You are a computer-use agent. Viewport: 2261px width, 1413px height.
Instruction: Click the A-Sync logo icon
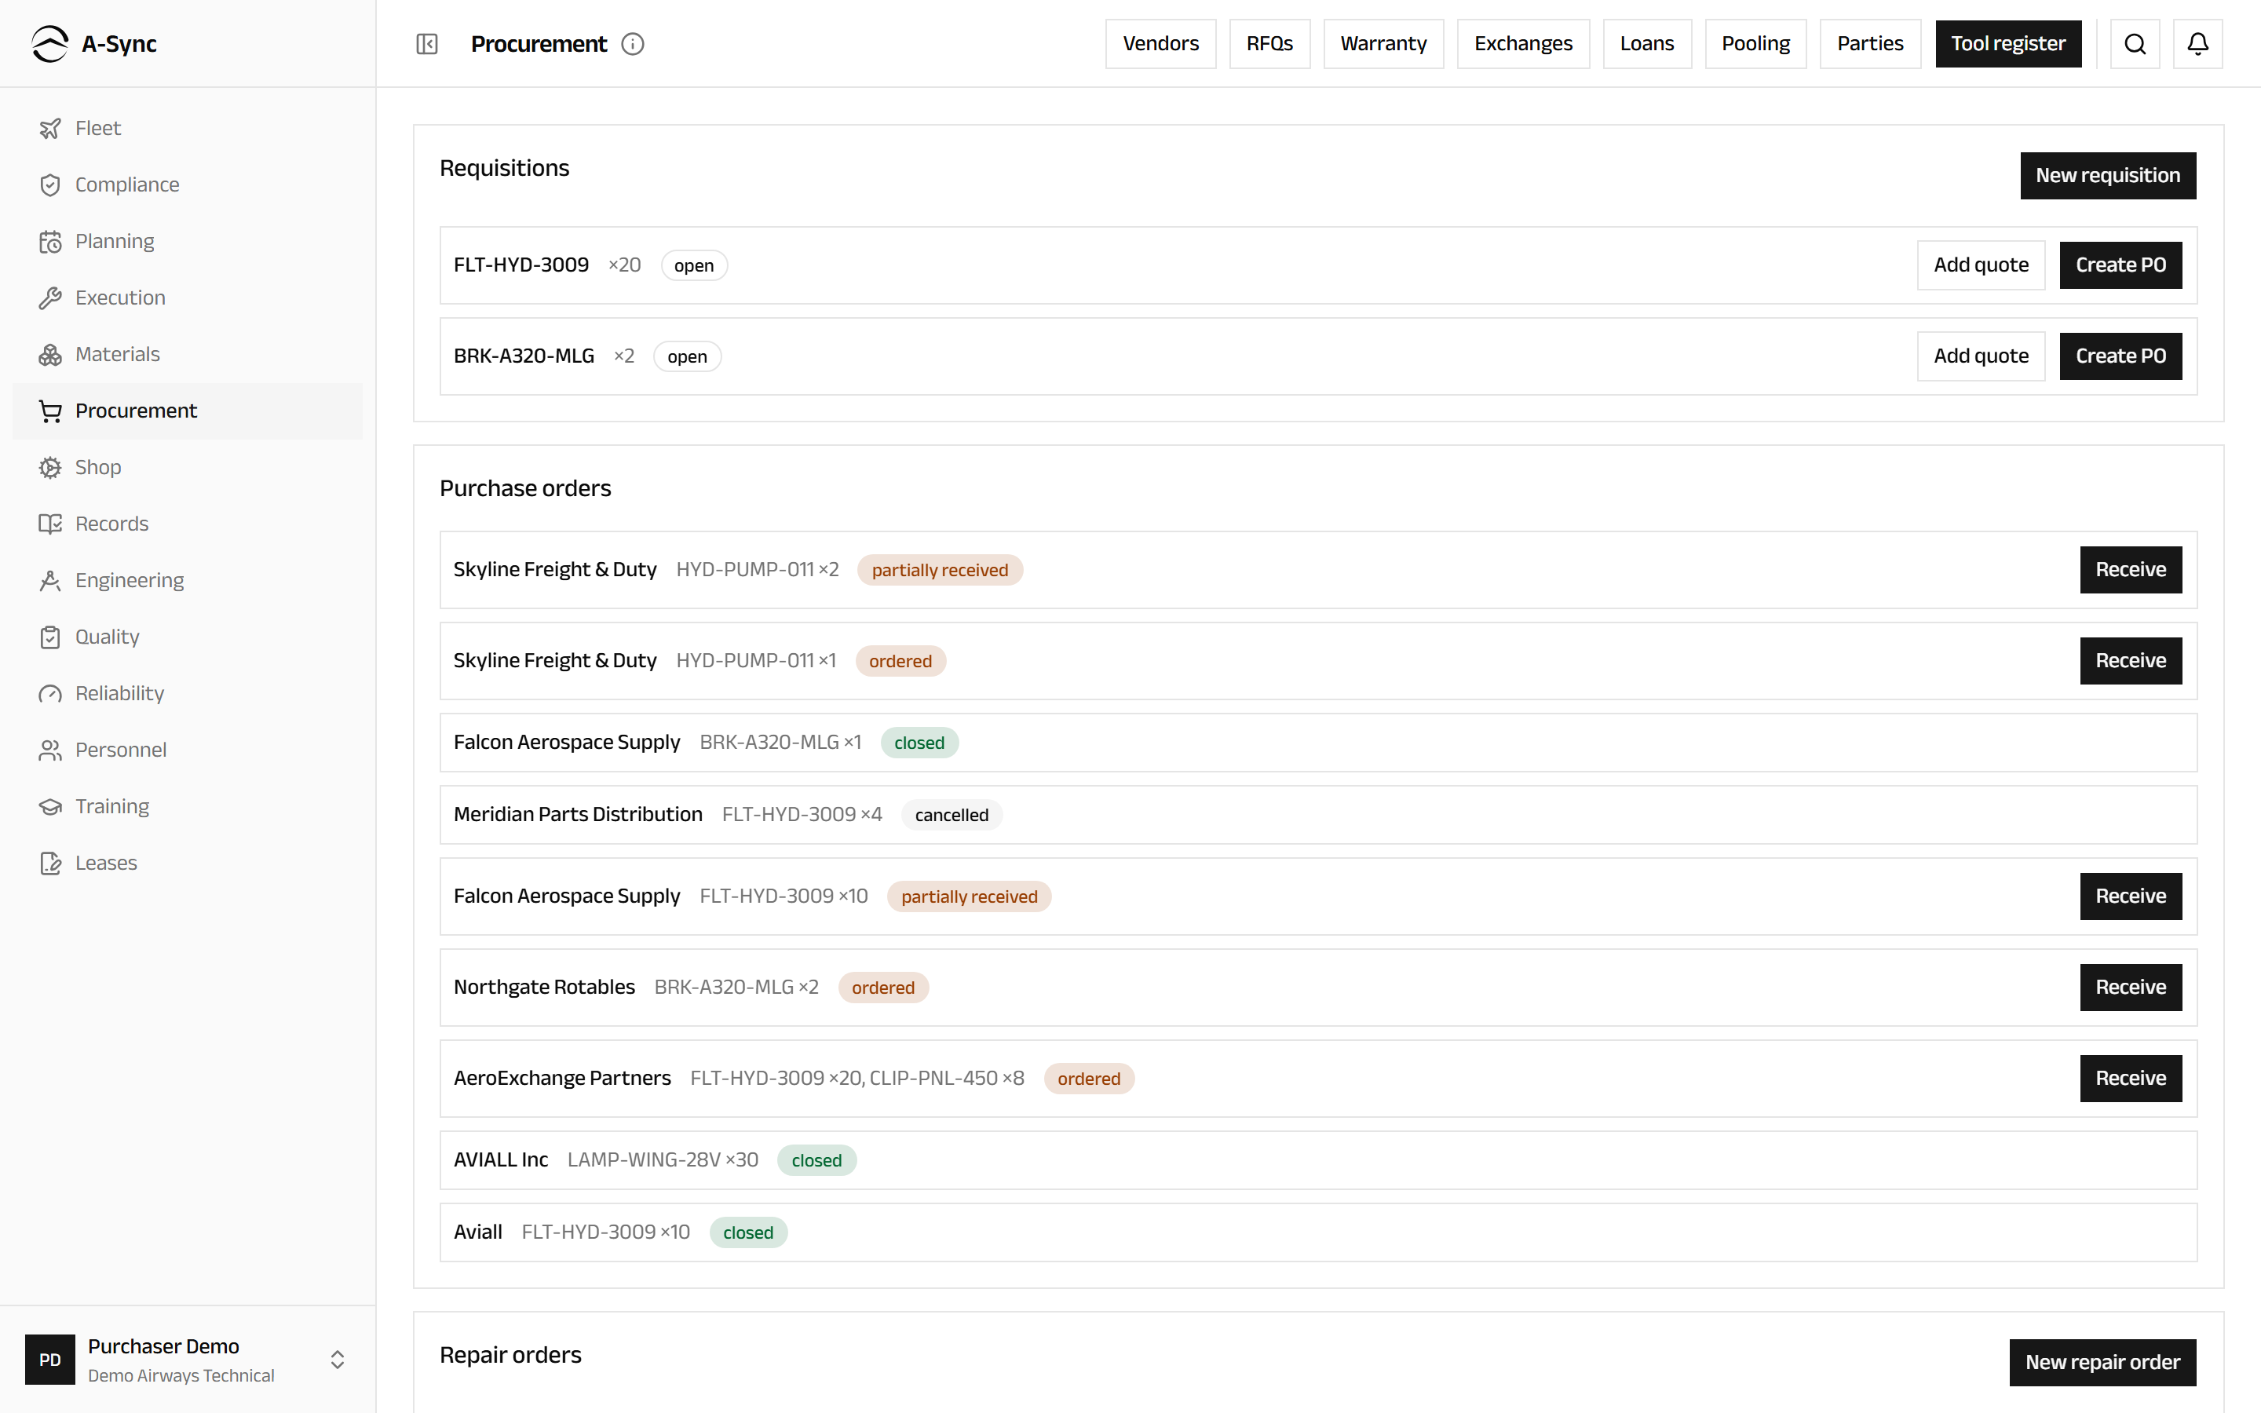click(x=49, y=44)
